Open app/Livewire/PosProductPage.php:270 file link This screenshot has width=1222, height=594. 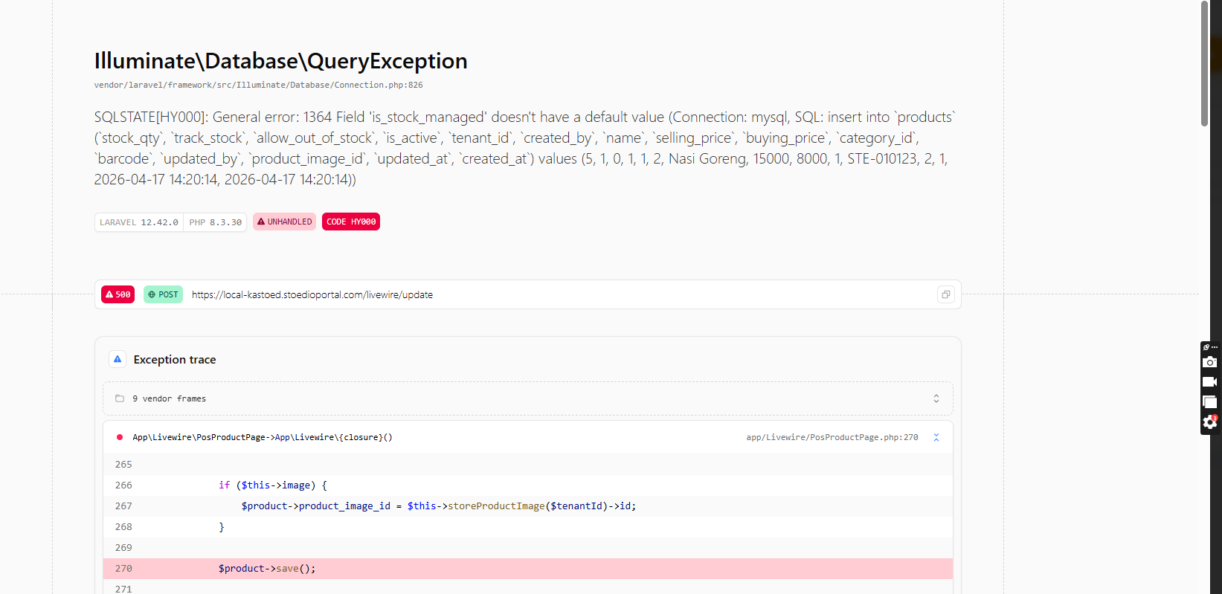coord(832,437)
